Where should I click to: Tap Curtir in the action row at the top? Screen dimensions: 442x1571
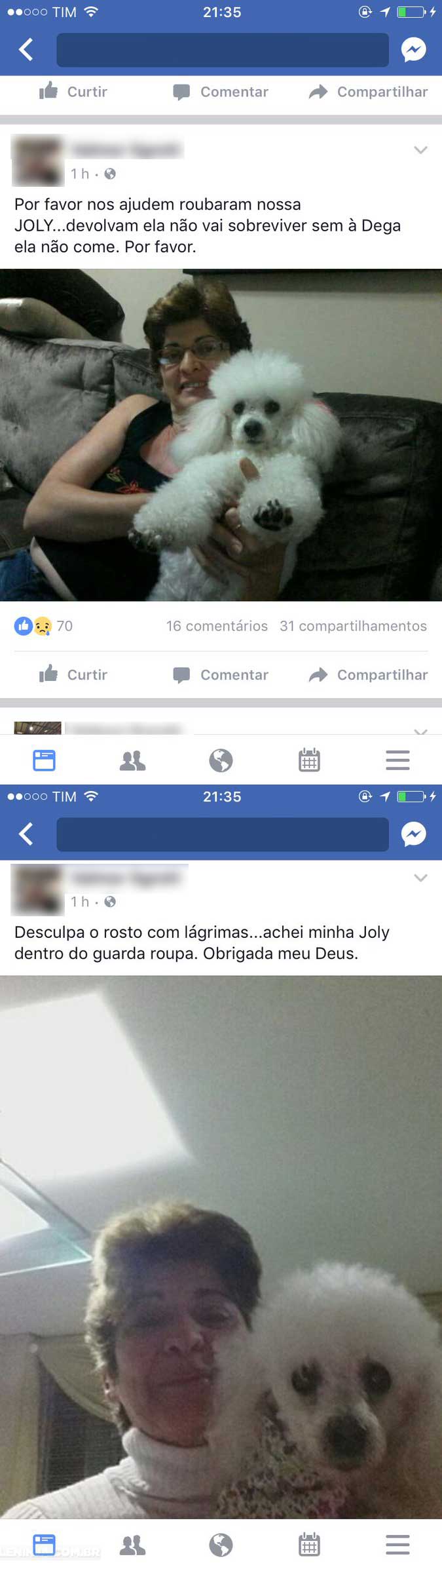(x=73, y=91)
